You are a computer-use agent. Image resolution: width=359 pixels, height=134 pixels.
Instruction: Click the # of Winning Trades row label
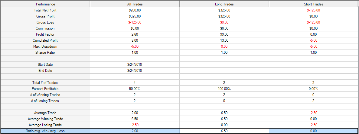click(x=45, y=95)
